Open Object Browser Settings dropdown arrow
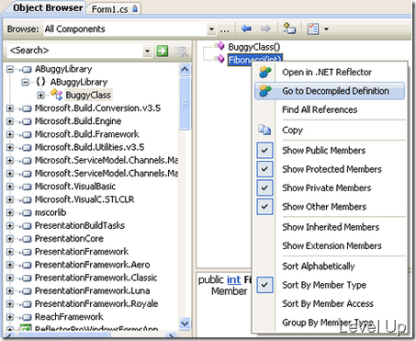Viewport: 416px width, 341px height. tap(326, 29)
